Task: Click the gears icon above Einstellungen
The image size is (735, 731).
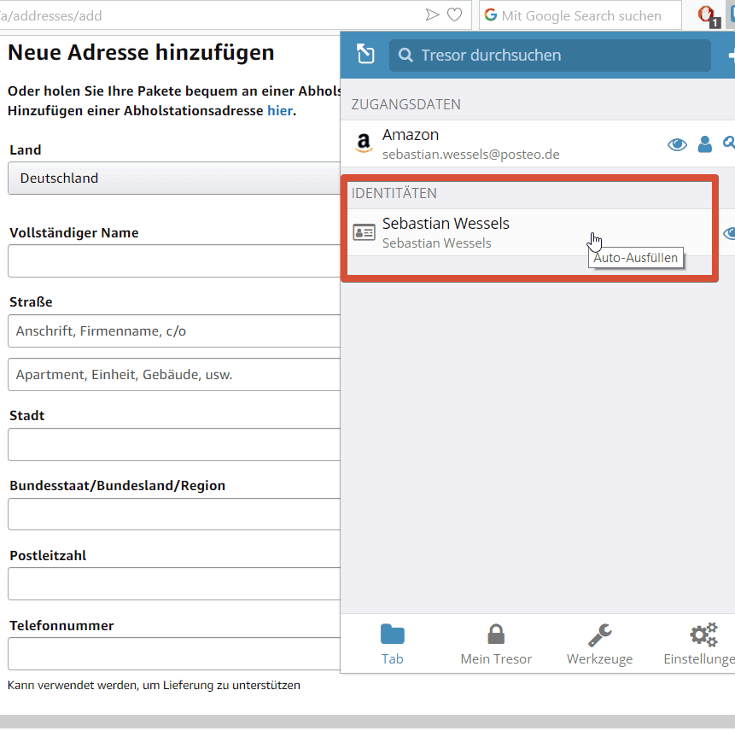Action: coord(703,635)
